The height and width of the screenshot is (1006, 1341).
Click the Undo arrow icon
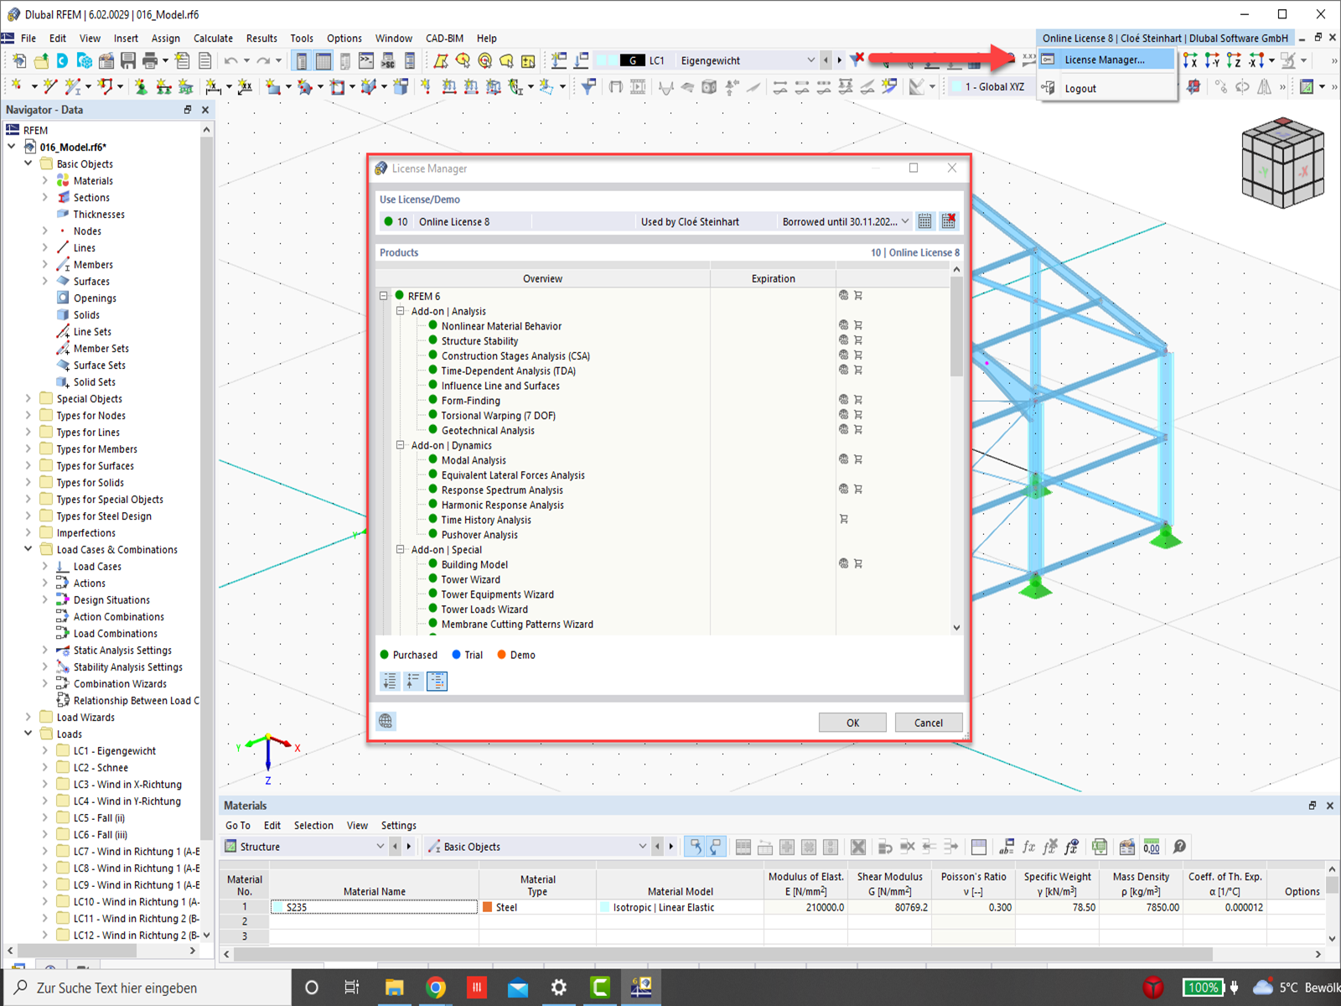point(230,60)
